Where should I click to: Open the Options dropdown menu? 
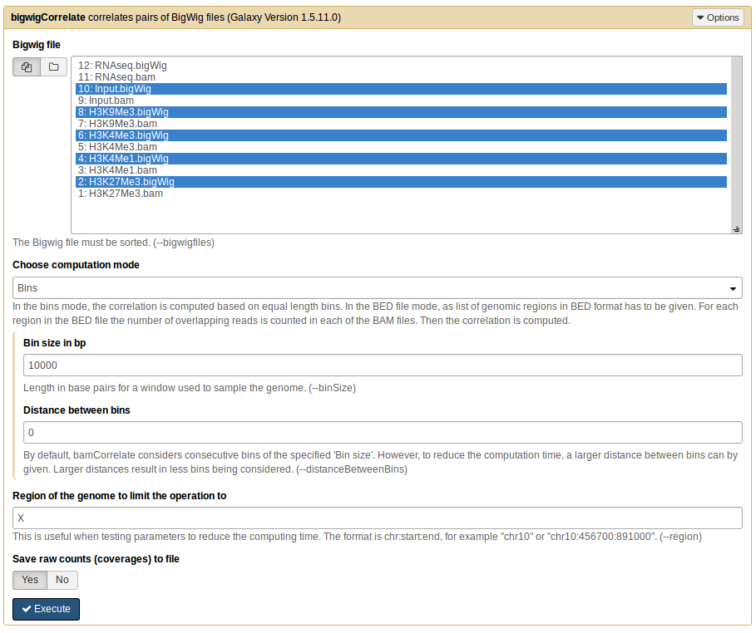[717, 17]
